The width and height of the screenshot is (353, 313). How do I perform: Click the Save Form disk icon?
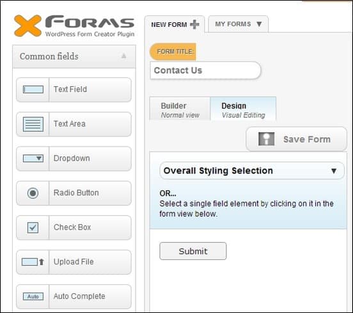266,139
